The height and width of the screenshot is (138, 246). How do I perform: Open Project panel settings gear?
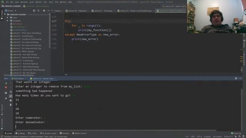[44, 11]
